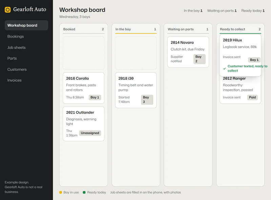Click the Unassigned tag on Outlander card
The width and height of the screenshot is (271, 200).
pyautogui.click(x=90, y=133)
